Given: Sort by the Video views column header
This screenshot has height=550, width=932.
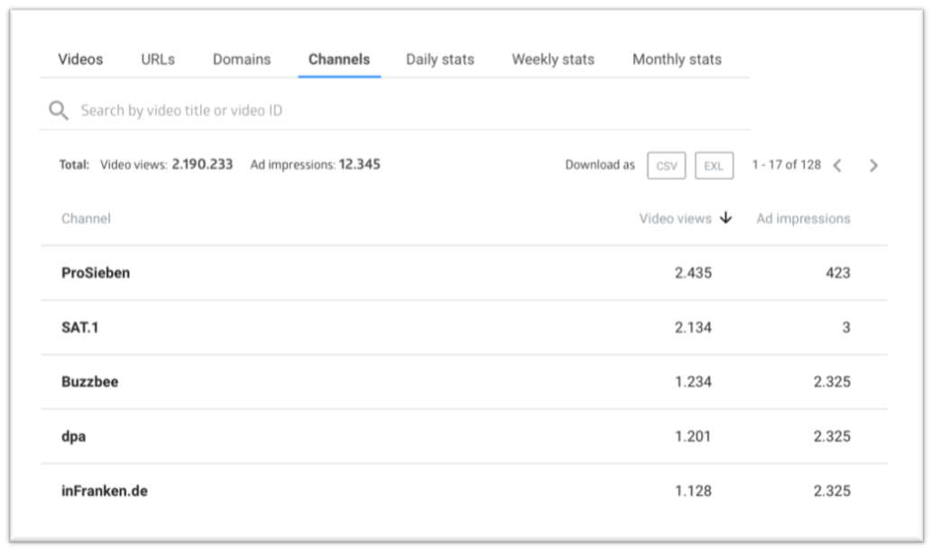Looking at the screenshot, I should [x=675, y=218].
